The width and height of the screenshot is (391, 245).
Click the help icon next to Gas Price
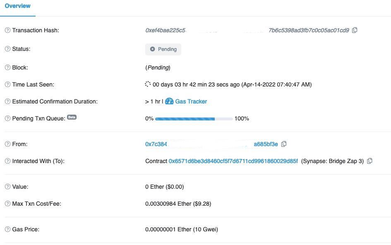(7, 229)
